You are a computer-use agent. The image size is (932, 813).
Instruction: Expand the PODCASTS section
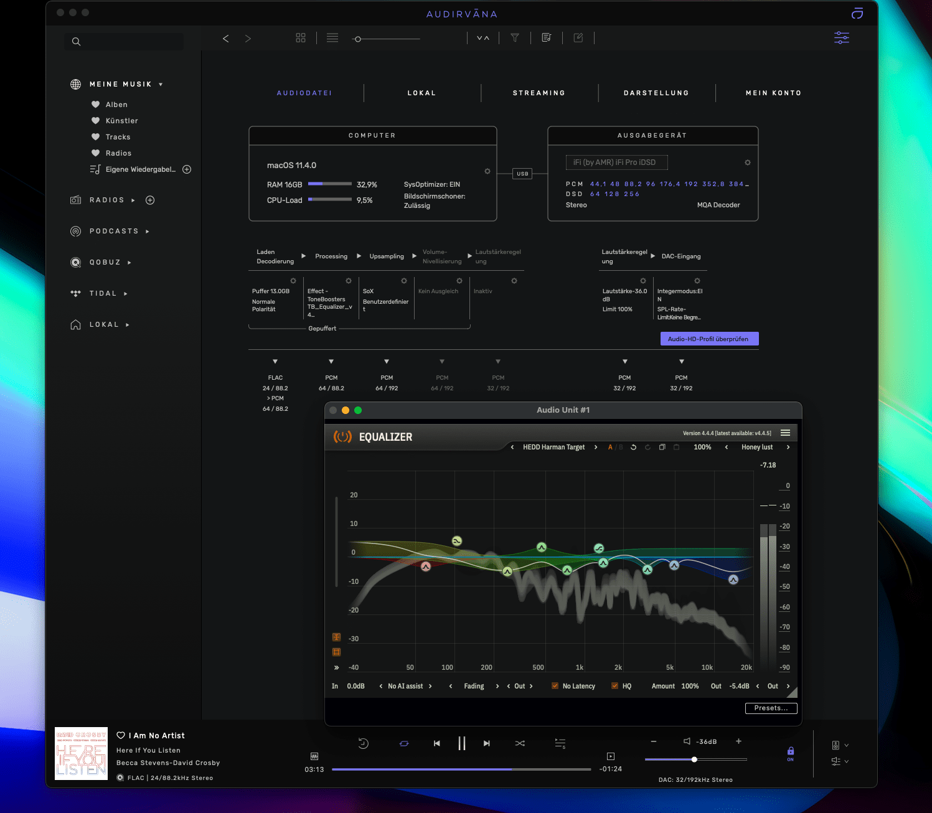[148, 232]
